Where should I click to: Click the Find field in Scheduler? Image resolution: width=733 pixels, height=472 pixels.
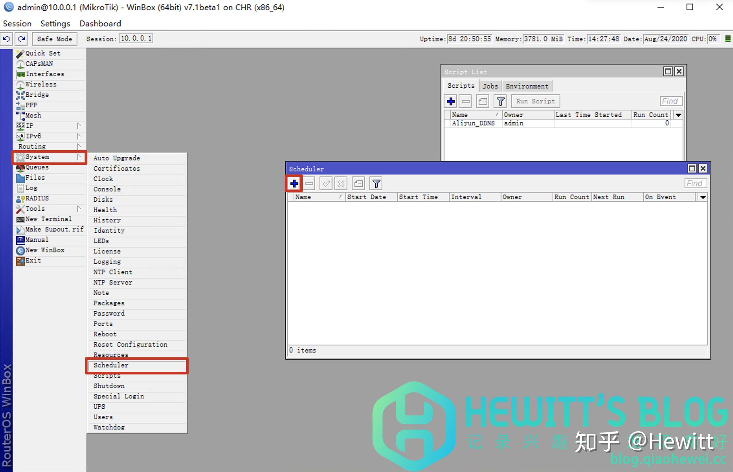coord(695,184)
